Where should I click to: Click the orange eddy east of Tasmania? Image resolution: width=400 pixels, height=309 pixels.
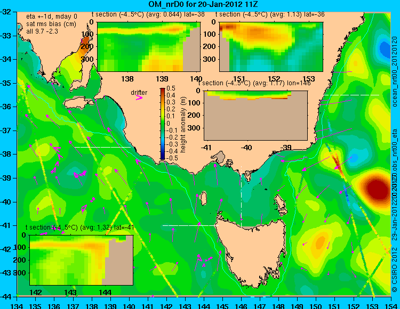tap(319, 242)
